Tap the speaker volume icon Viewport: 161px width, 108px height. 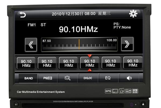click(129, 78)
